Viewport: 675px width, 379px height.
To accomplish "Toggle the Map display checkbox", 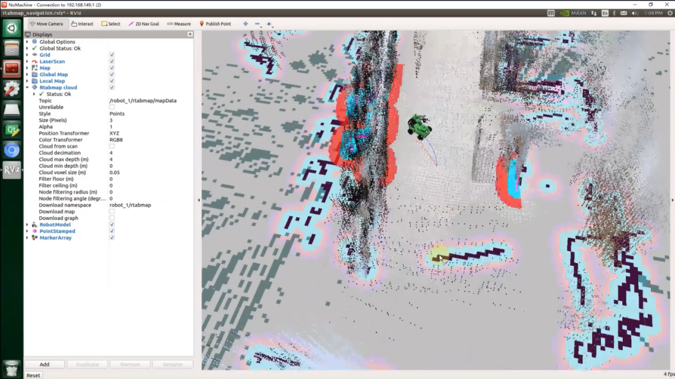I will [x=112, y=68].
